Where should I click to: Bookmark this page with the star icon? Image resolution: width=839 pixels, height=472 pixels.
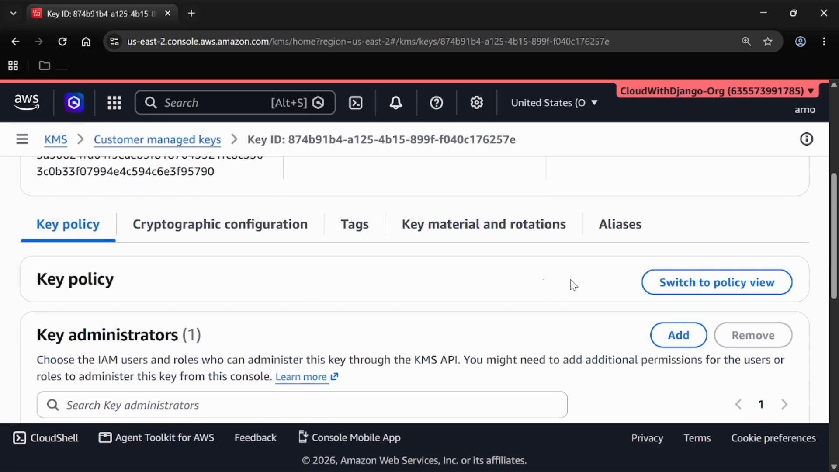pyautogui.click(x=768, y=42)
